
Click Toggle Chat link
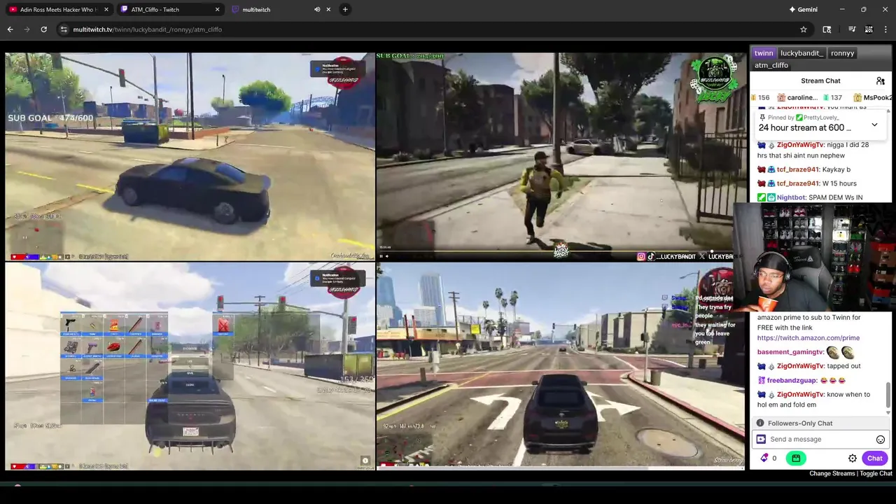[x=876, y=474]
